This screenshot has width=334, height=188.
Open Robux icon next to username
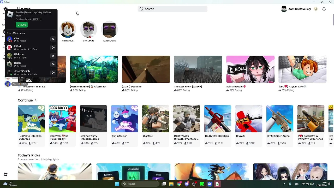(x=315, y=9)
